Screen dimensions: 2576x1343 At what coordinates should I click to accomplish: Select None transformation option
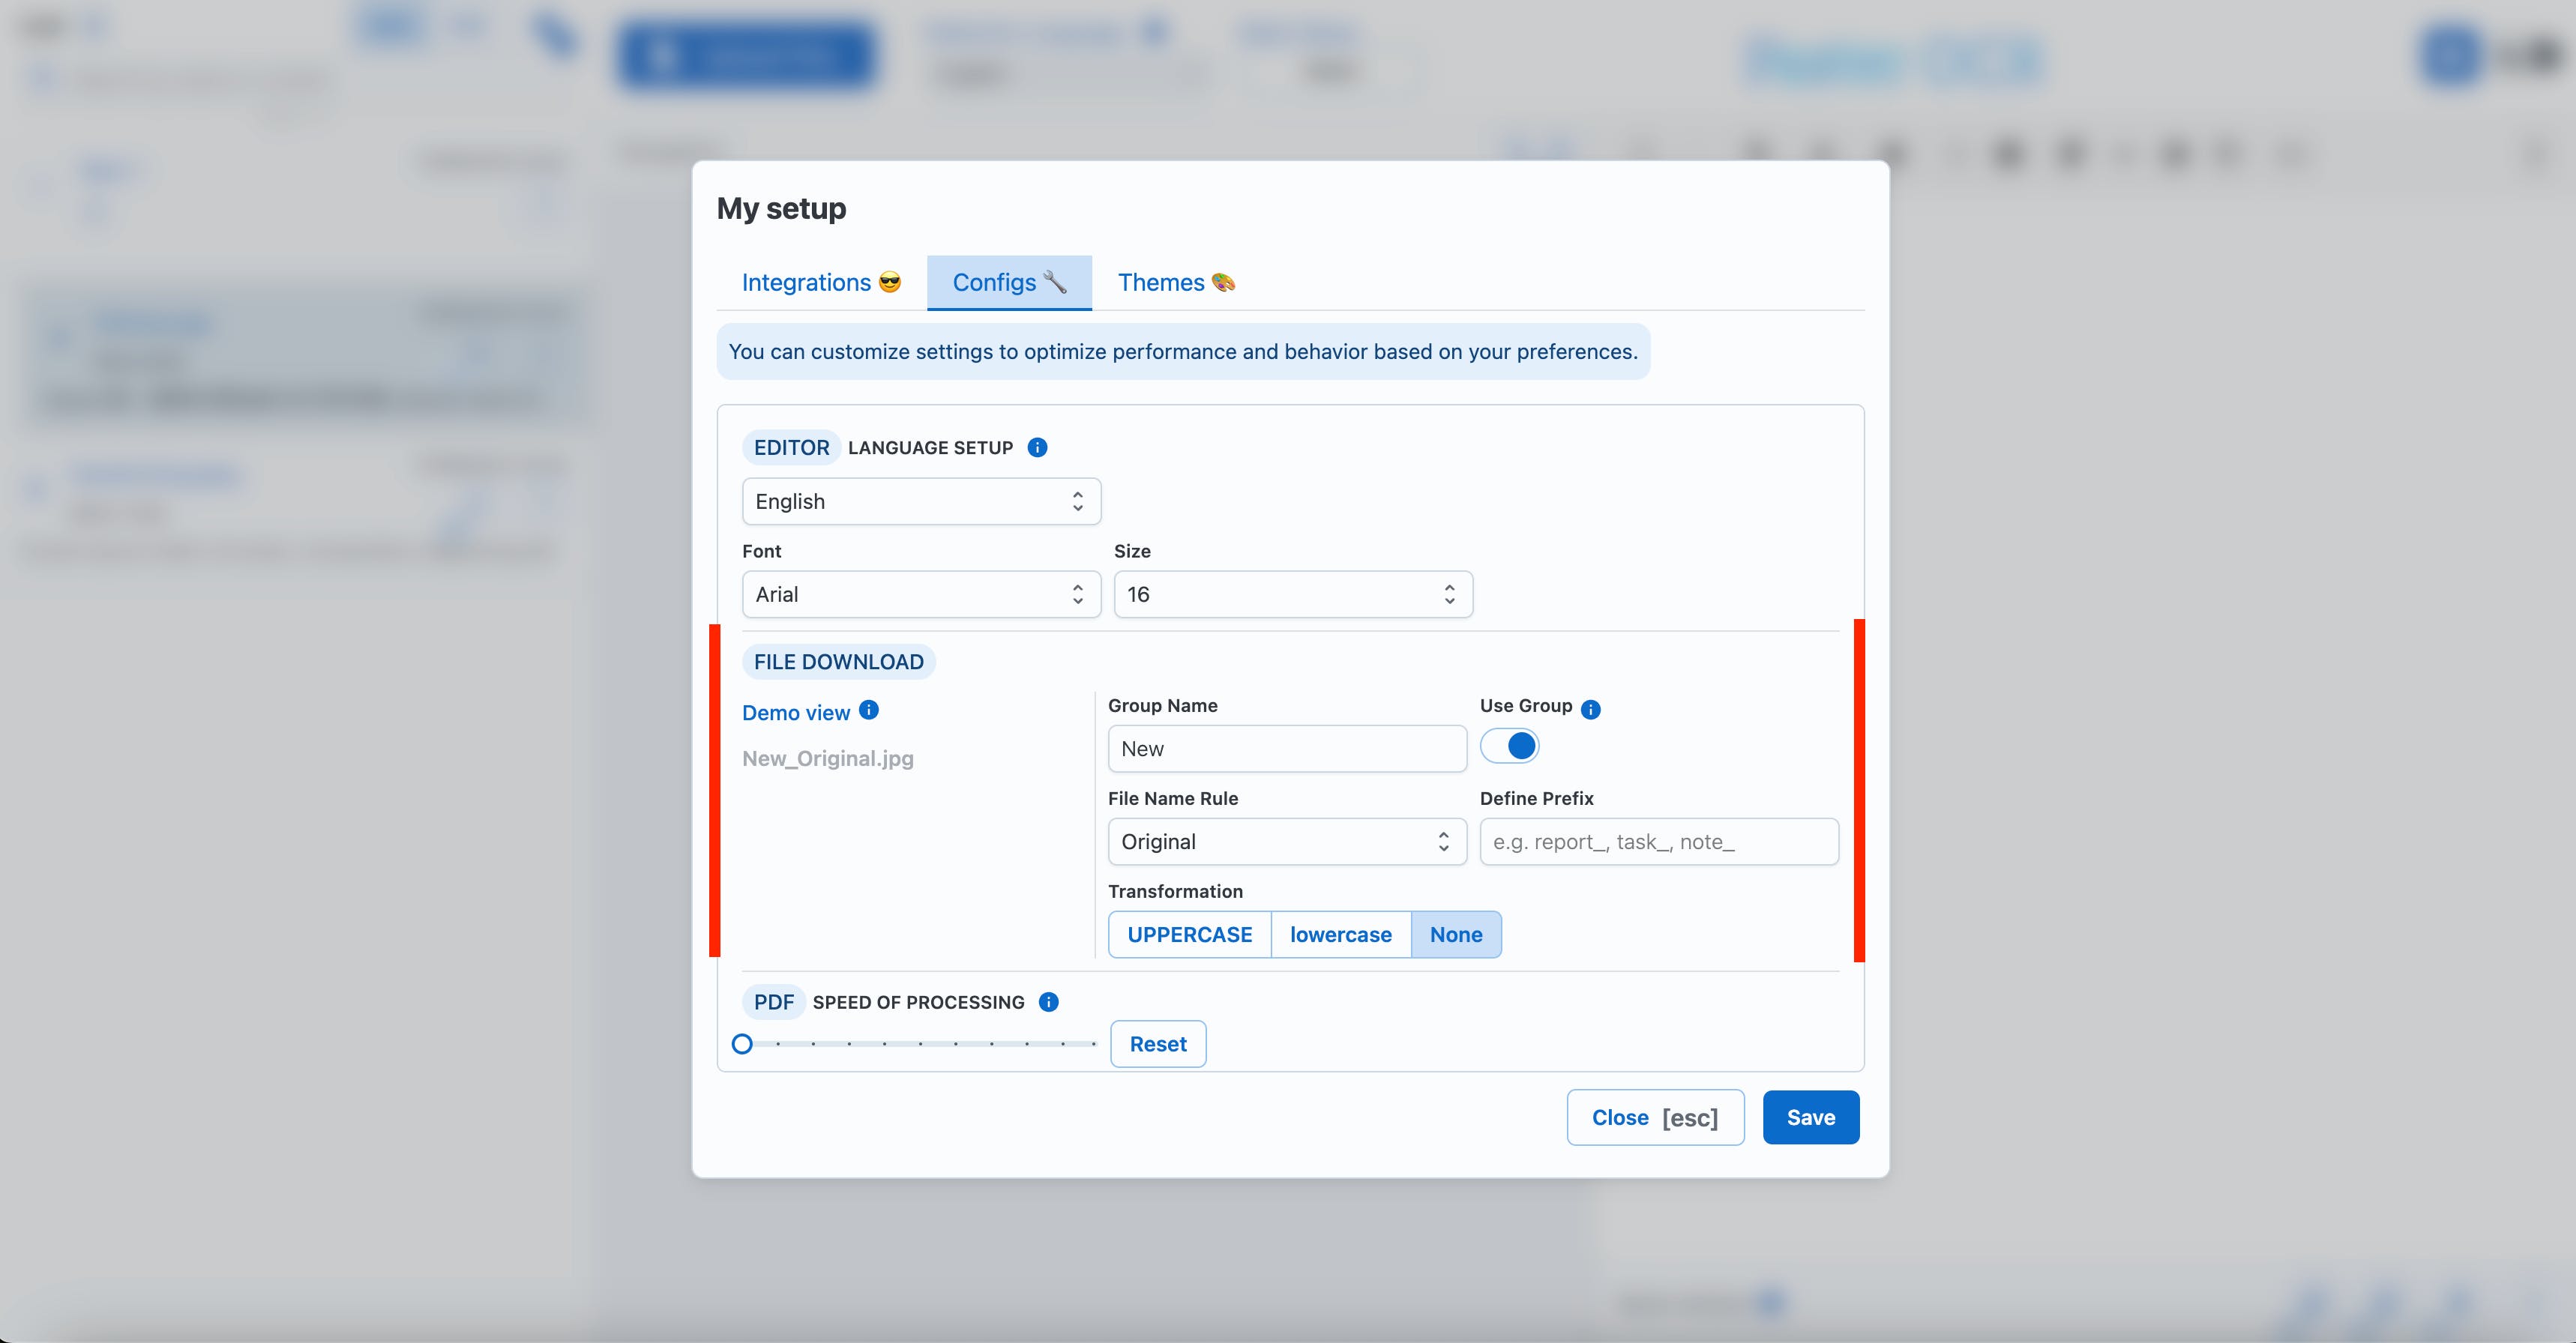coord(1455,935)
